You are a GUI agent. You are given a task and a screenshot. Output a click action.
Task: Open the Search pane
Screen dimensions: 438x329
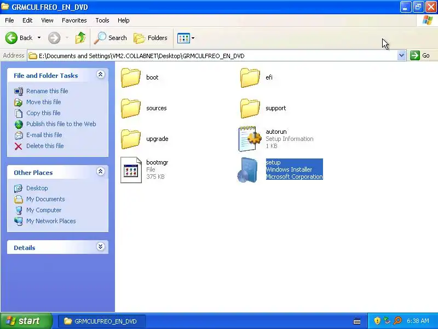pyautogui.click(x=111, y=38)
